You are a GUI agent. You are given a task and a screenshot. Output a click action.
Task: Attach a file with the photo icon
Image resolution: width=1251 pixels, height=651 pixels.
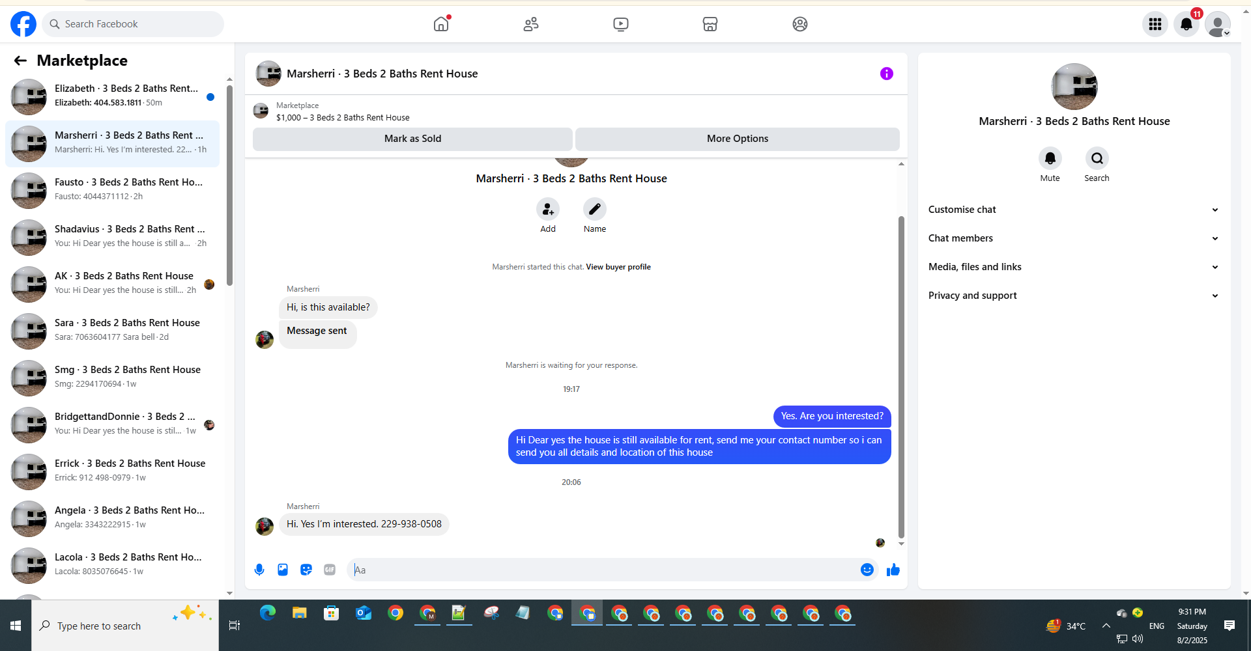pyautogui.click(x=283, y=570)
